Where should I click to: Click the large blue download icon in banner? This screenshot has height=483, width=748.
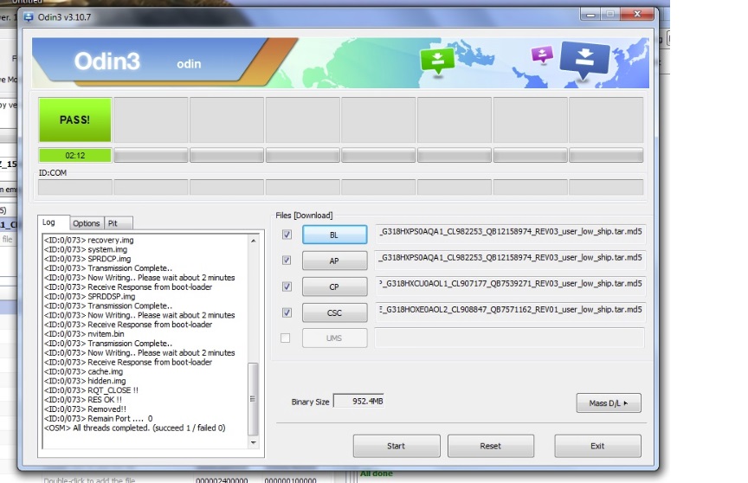click(584, 60)
